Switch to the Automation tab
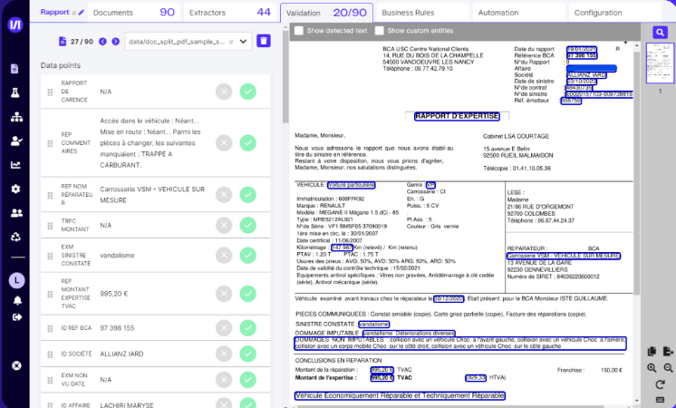Image resolution: width=676 pixels, height=408 pixels. [518, 13]
